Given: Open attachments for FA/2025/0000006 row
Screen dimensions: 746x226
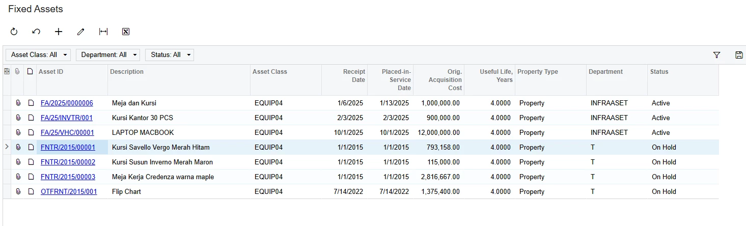Looking at the screenshot, I should coord(18,103).
